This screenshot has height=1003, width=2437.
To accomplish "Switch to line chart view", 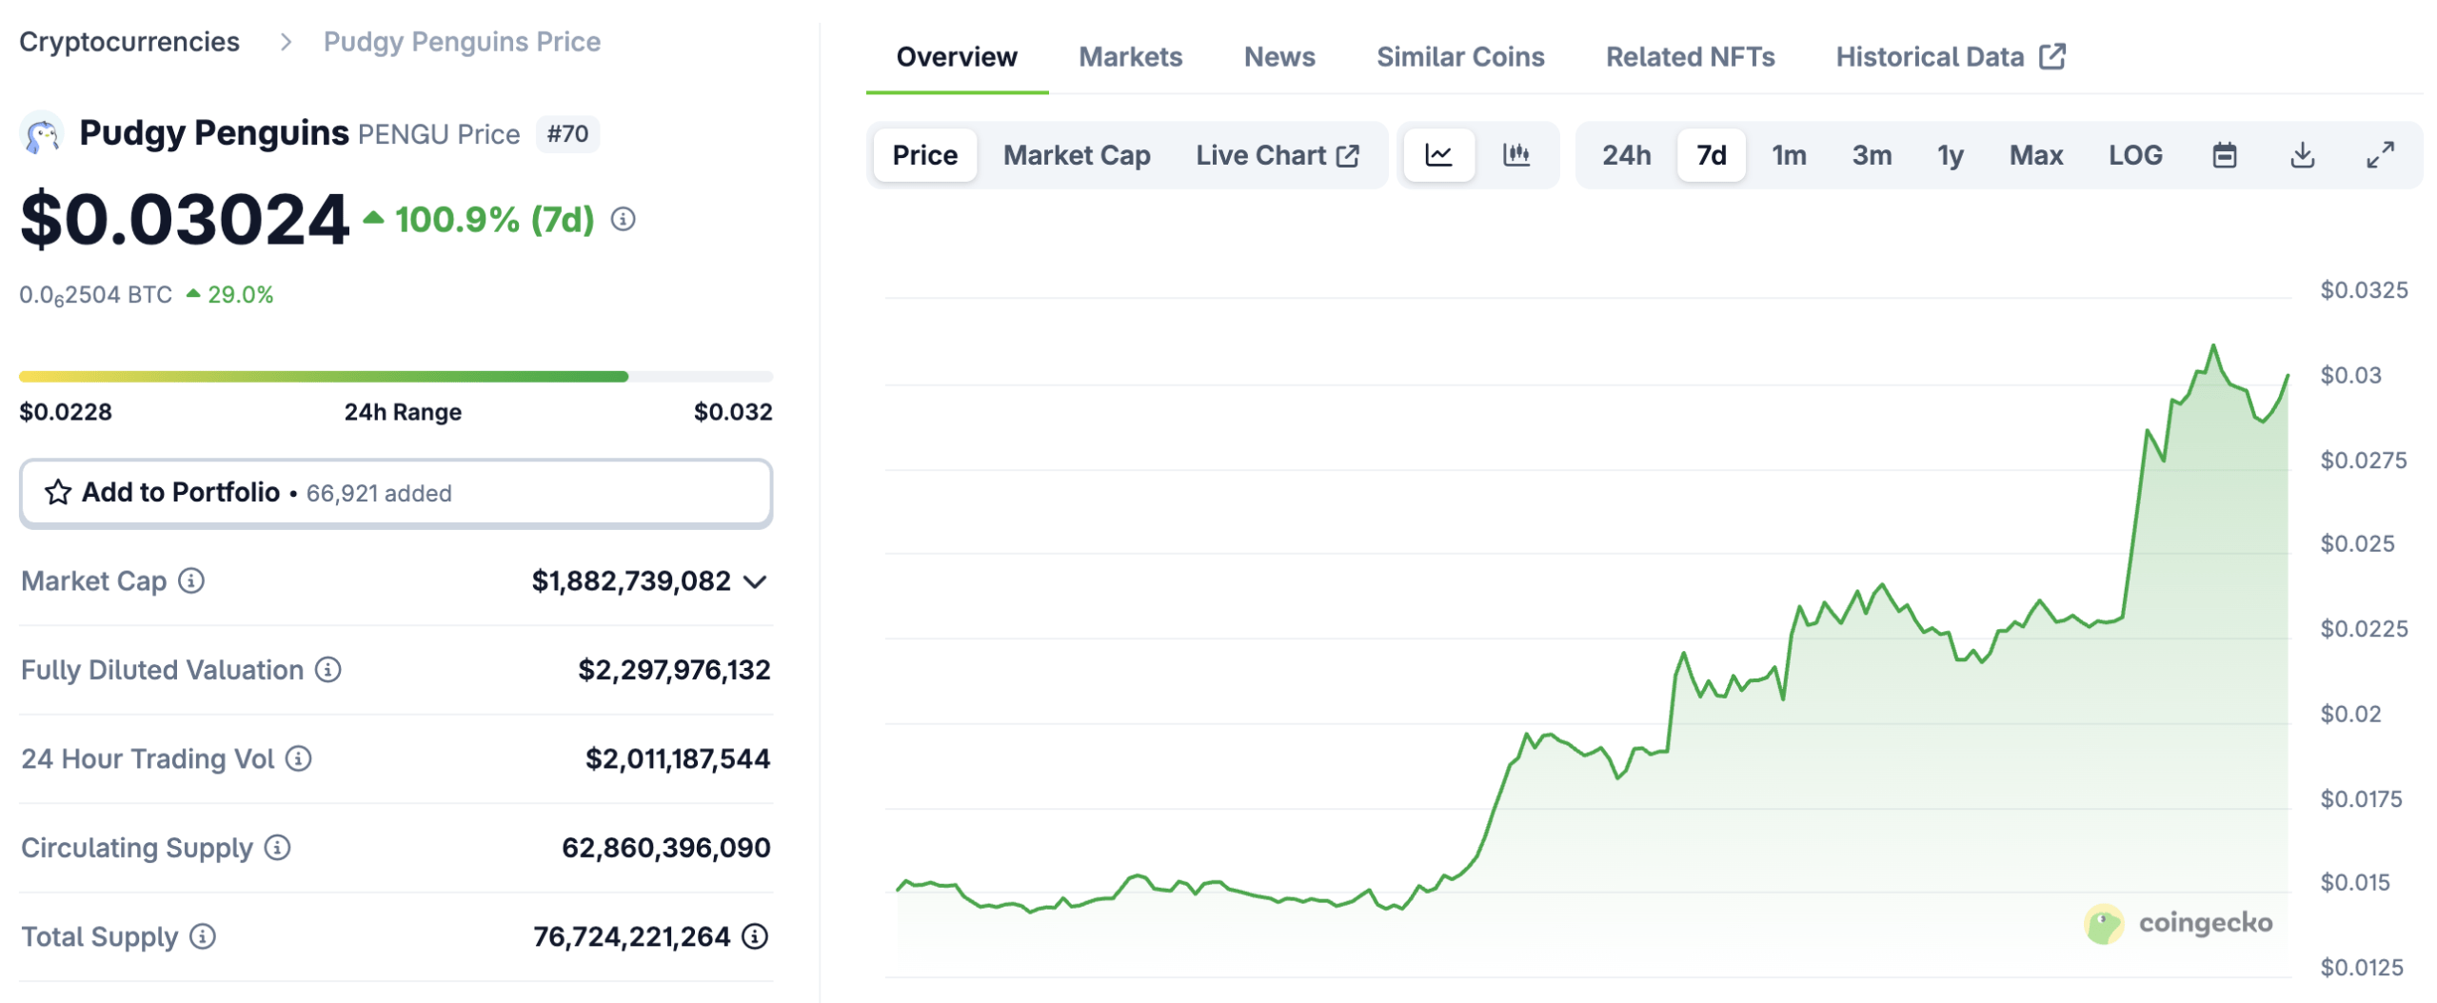I will (x=1438, y=155).
